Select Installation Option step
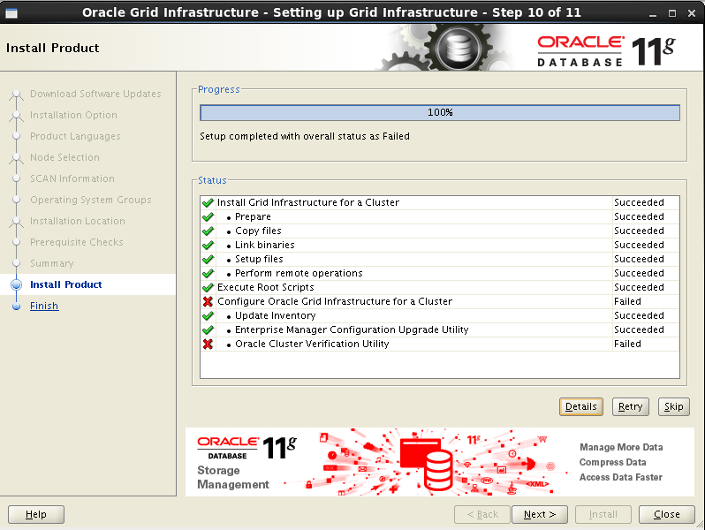 click(x=73, y=115)
